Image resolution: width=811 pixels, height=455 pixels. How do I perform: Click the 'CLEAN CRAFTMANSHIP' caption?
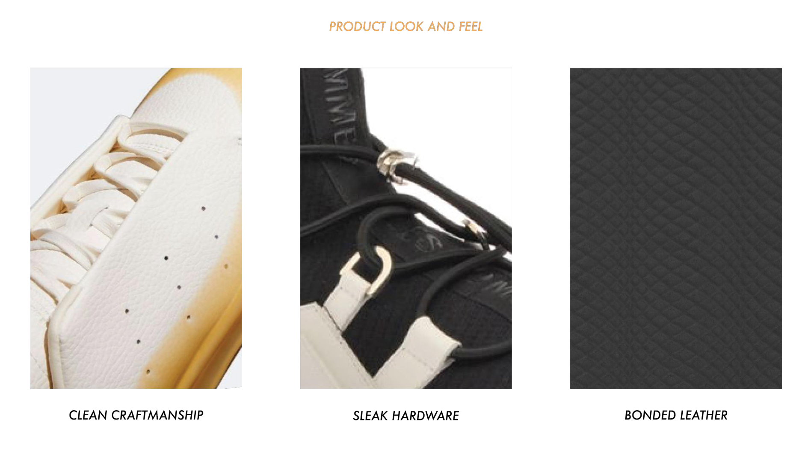[136, 415]
